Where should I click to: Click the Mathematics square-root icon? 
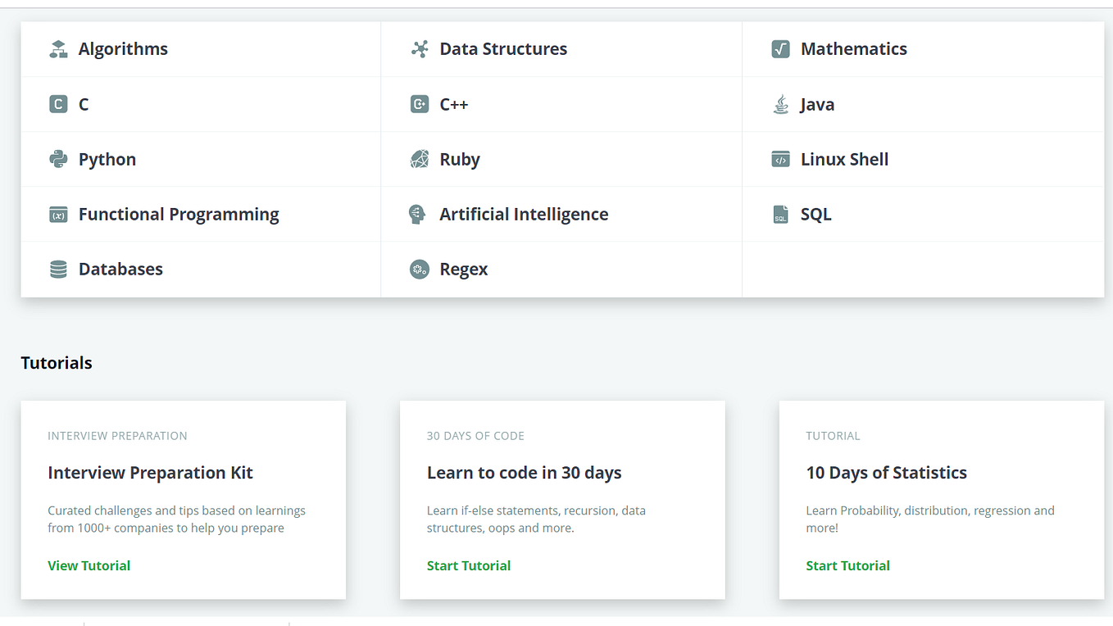pos(780,49)
